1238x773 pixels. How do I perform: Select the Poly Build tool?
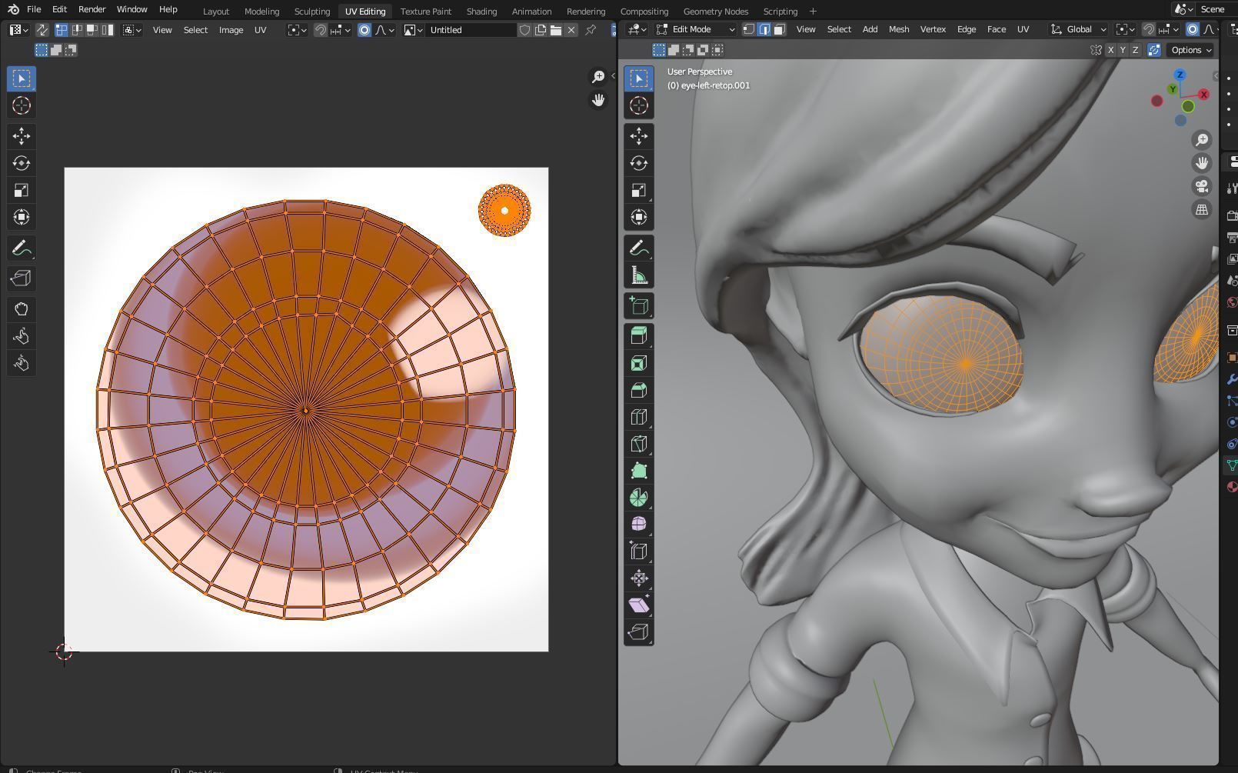pyautogui.click(x=638, y=471)
